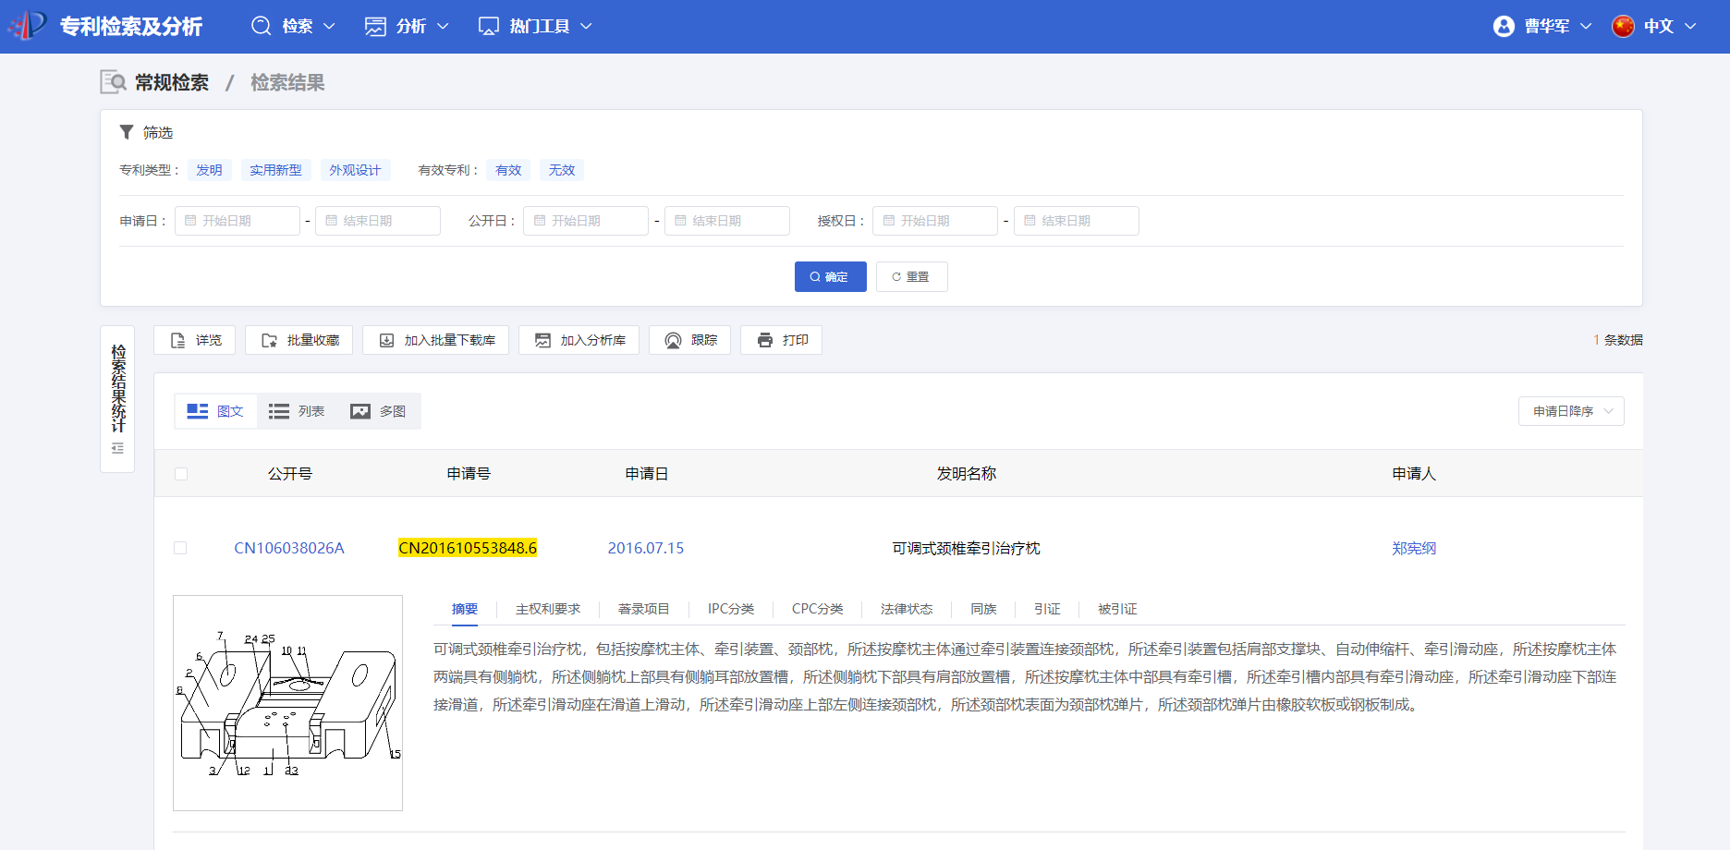Filter by 外观设计 patent type
1730x850 pixels.
[355, 170]
